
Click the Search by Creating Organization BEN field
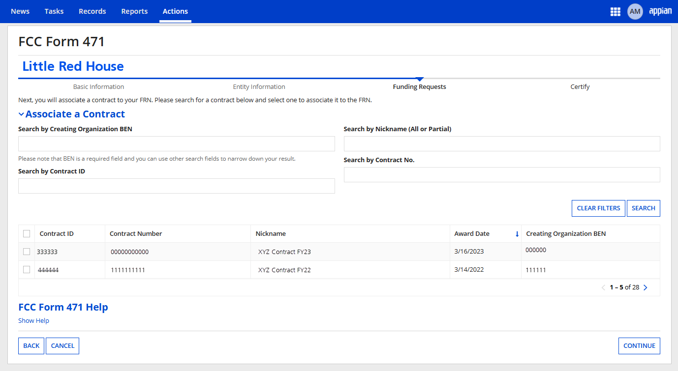point(176,144)
